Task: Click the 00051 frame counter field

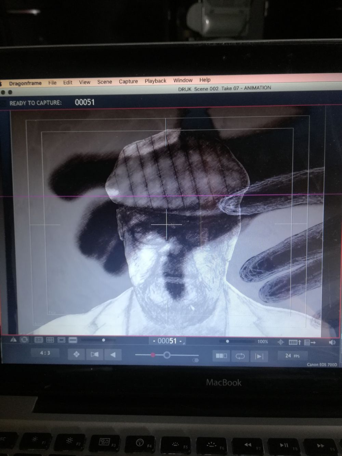Action: (x=167, y=341)
